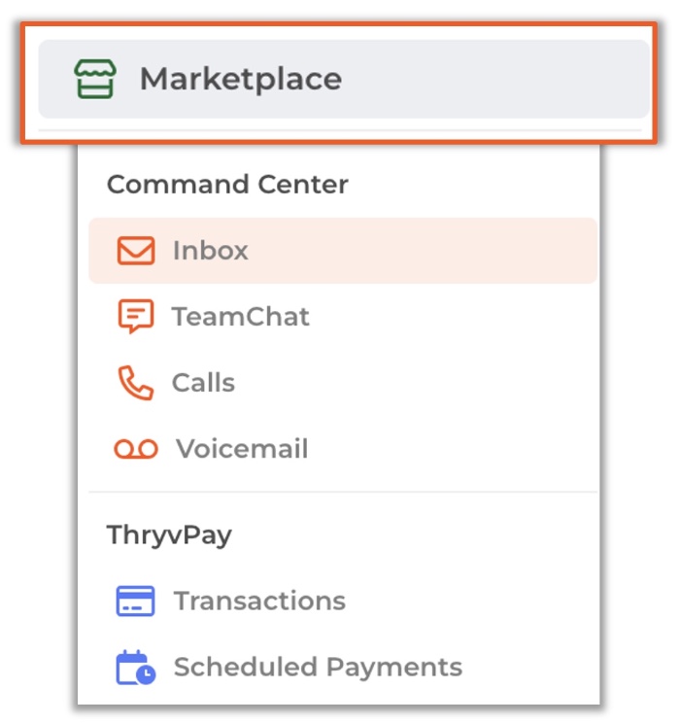Click the ThryvPay section heading
Image resolution: width=682 pixels, height=723 pixels.
(169, 535)
